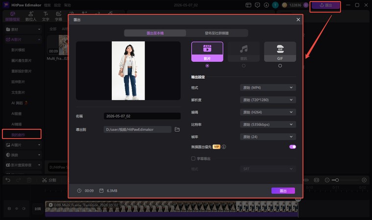Toggle the lossless export priority switch
Image resolution: width=372 pixels, height=220 pixels.
click(293, 147)
